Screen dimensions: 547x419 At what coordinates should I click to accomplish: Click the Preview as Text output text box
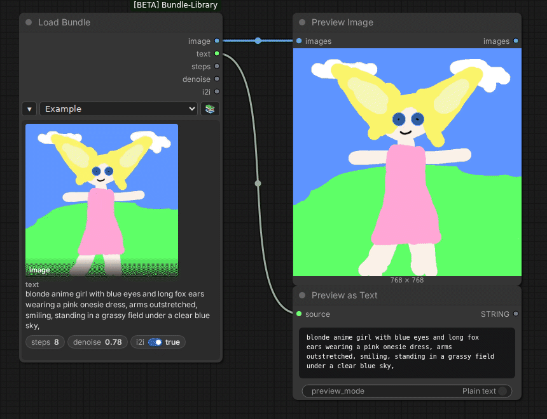pos(407,353)
